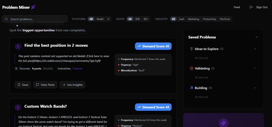Expand the Ideas to Explore section

[x=255, y=49]
